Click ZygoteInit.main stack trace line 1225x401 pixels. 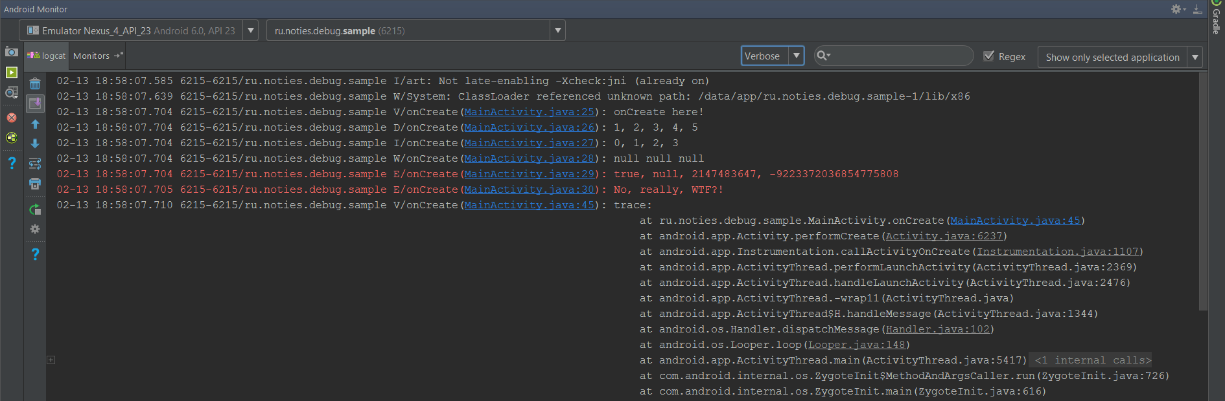(x=843, y=391)
